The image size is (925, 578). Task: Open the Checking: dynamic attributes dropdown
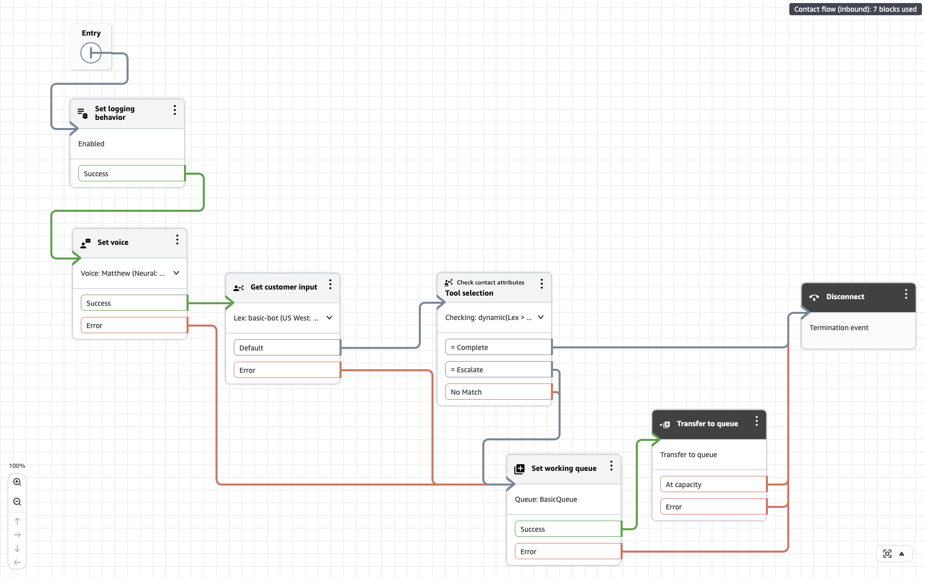pyautogui.click(x=540, y=317)
